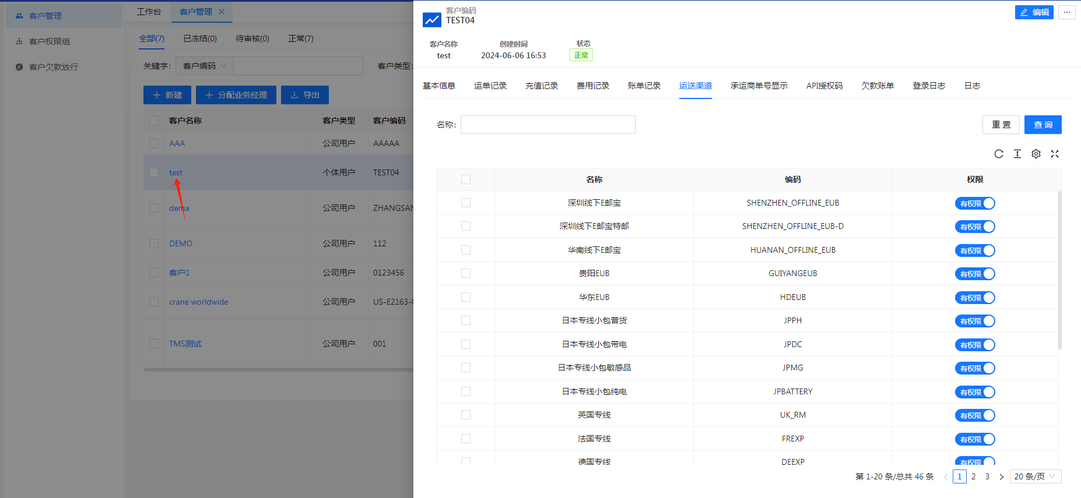Go to page 2 of channel list

(973, 476)
